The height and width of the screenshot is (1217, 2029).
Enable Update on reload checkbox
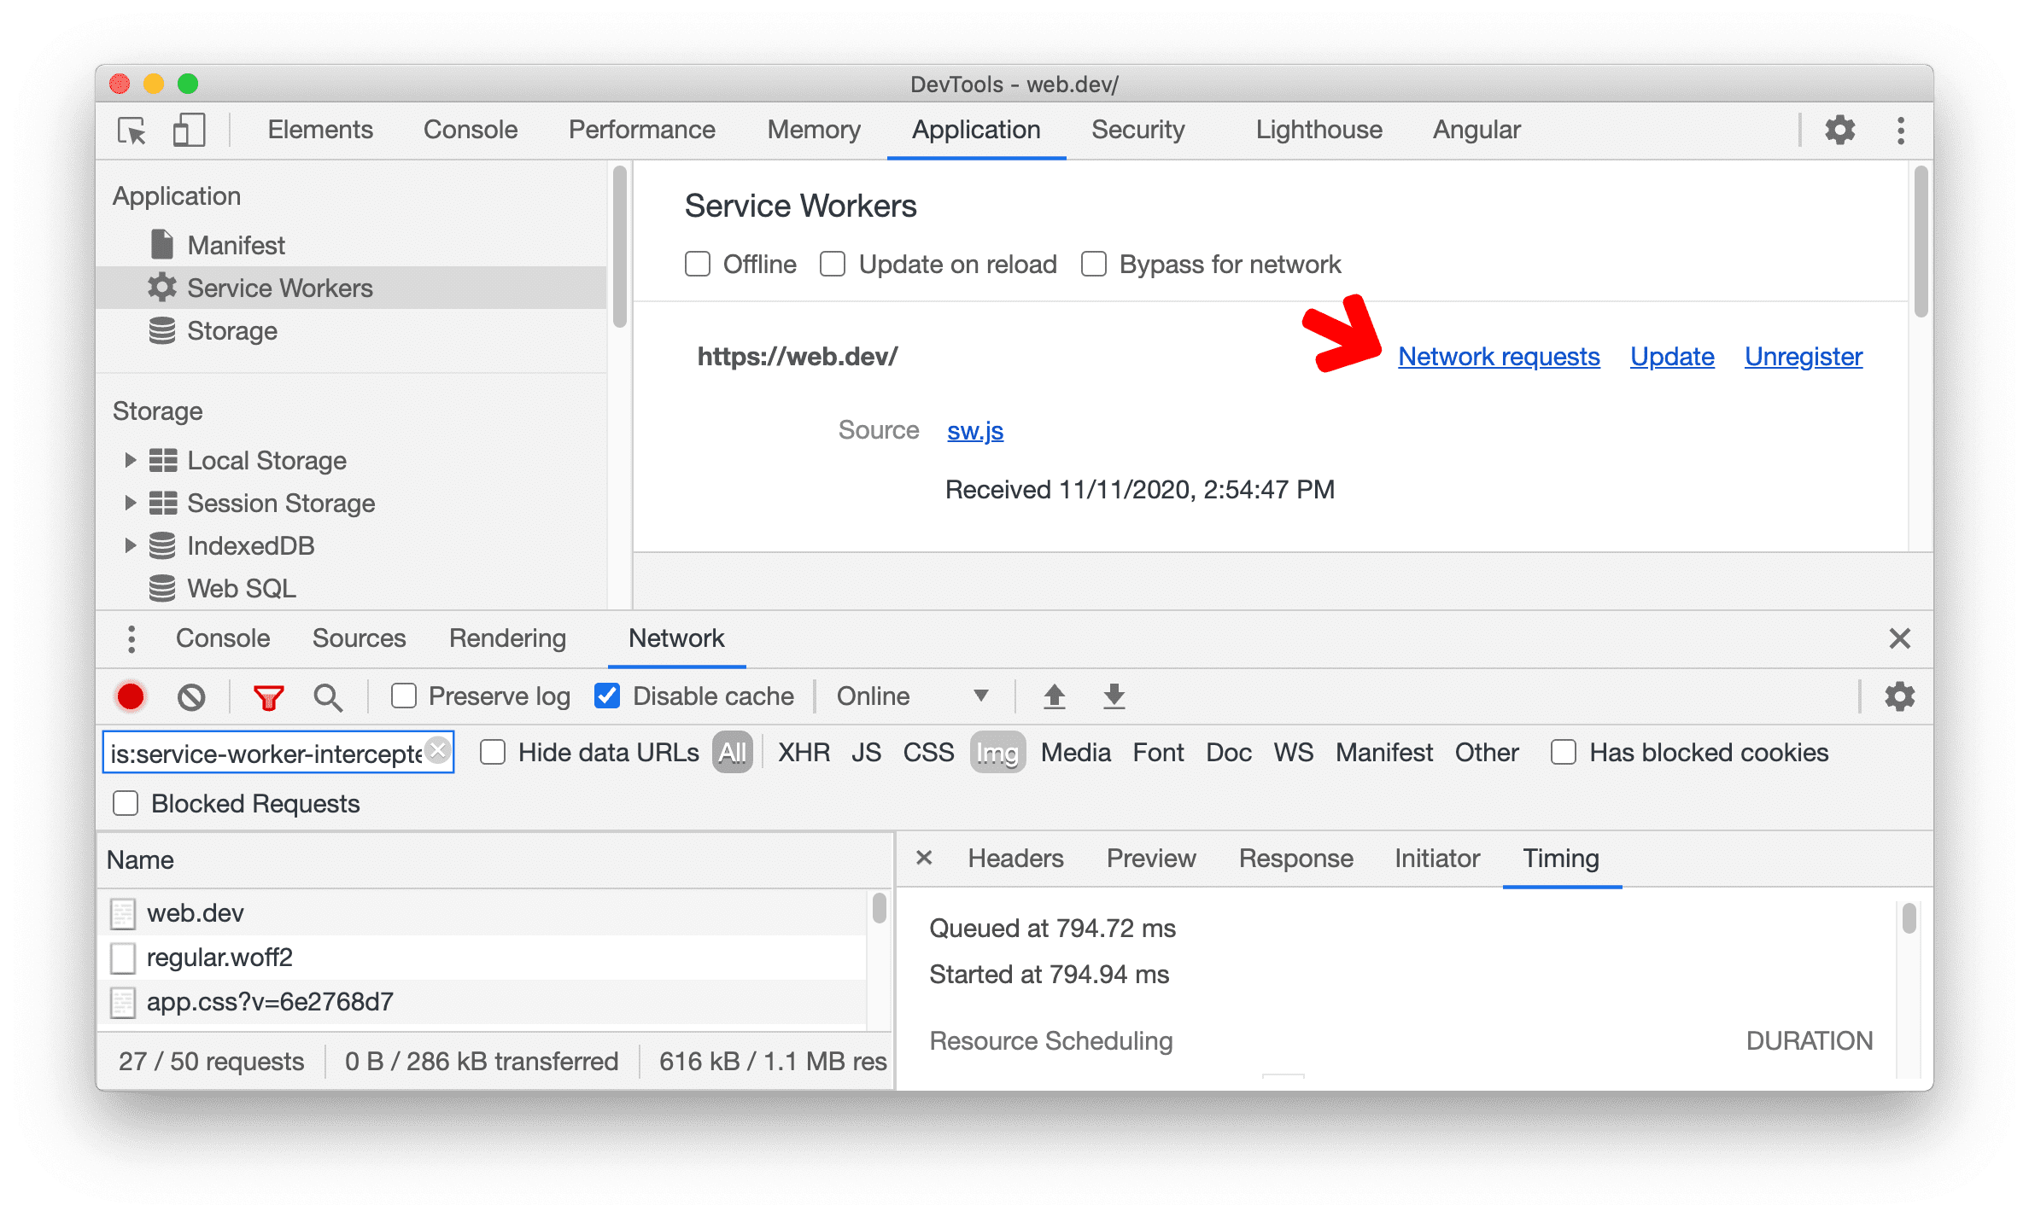click(835, 262)
